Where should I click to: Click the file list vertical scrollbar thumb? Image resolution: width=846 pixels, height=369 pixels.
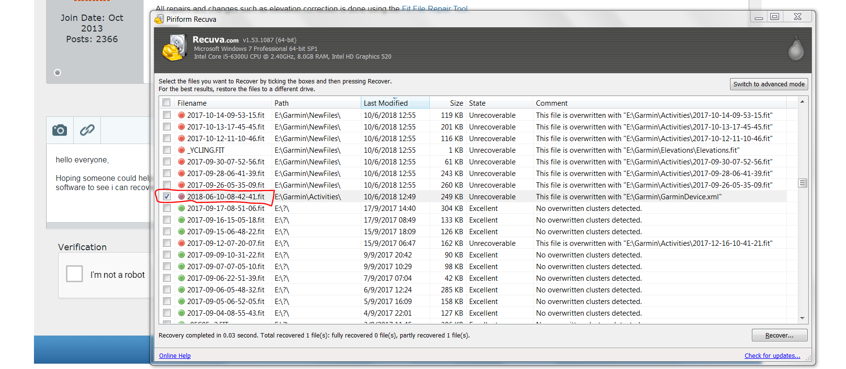tap(802, 183)
